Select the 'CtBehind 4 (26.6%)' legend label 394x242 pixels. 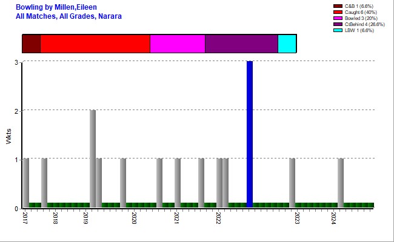pyautogui.click(x=364, y=24)
